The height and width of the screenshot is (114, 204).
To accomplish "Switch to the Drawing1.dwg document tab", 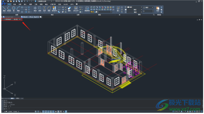I will point(8,17).
